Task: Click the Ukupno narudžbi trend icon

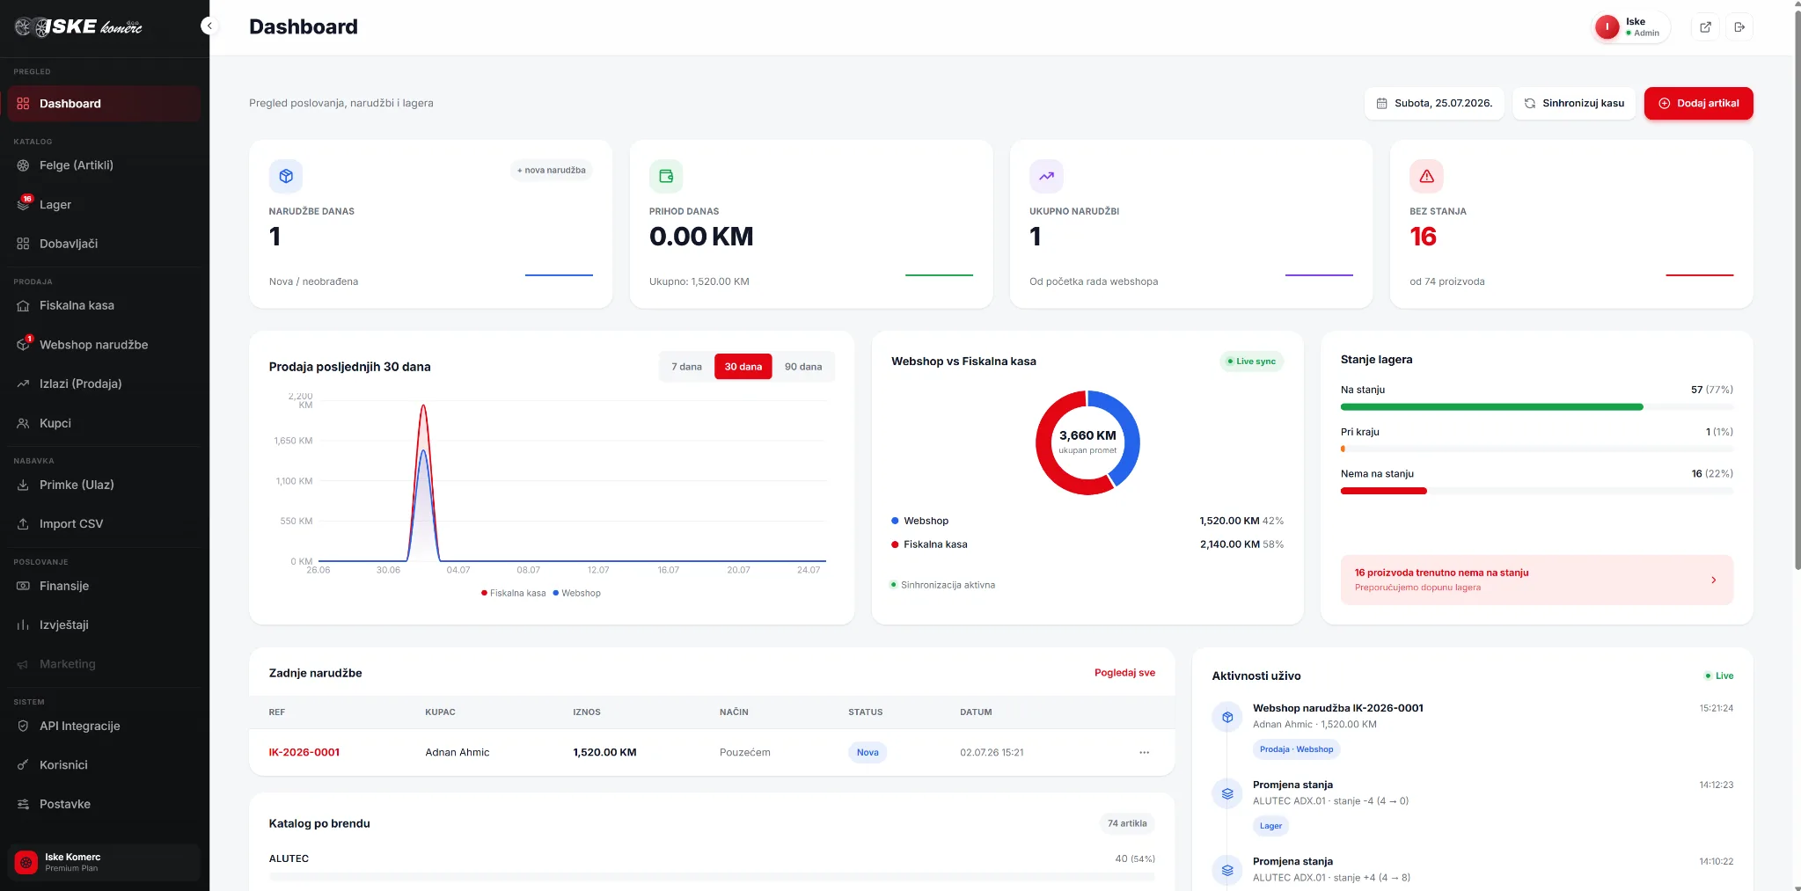Action: (x=1046, y=176)
